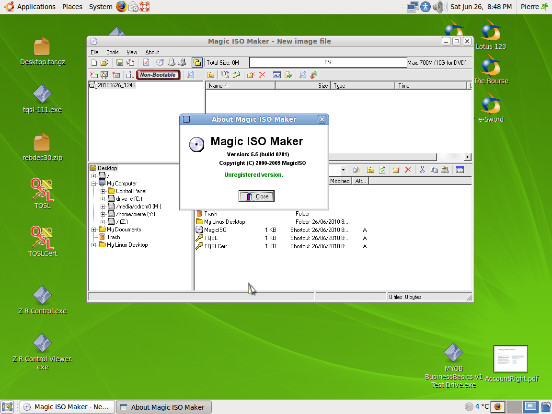Open the folder path dropdown
This screenshot has height=414, width=552.
point(344,170)
